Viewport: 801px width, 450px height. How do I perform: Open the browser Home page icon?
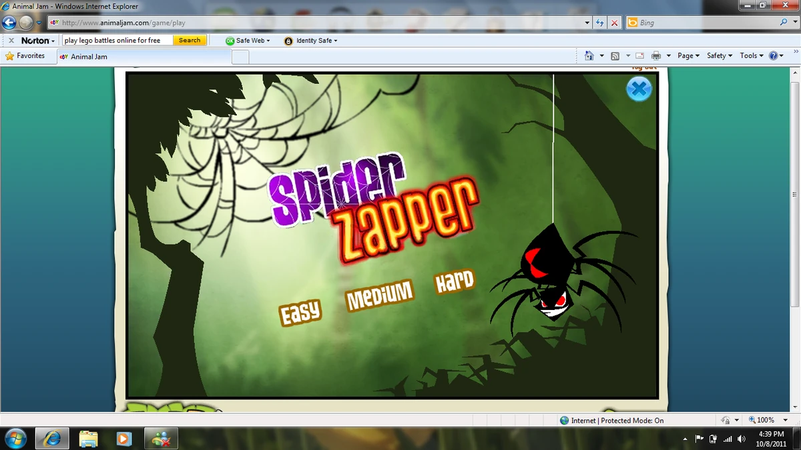[x=588, y=56]
